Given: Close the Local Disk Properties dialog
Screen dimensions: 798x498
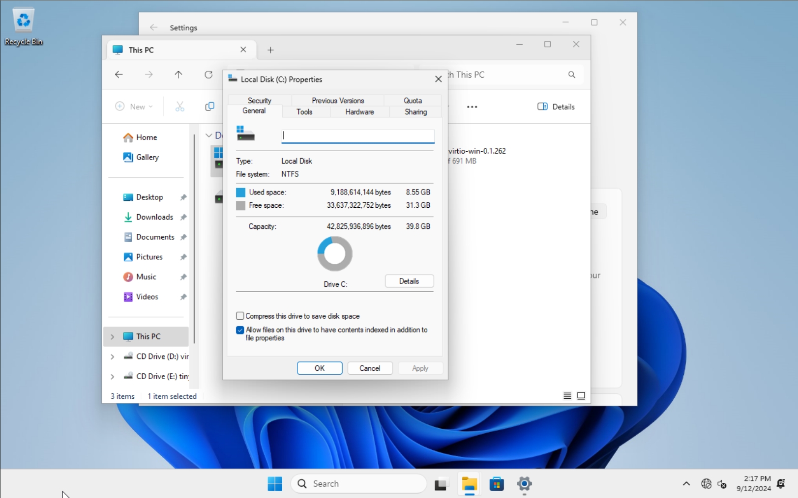Looking at the screenshot, I should tap(439, 79).
